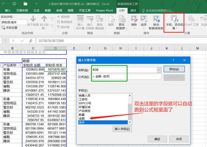Click the 插入字段(E) button
The image size is (207, 147).
click(122, 129)
